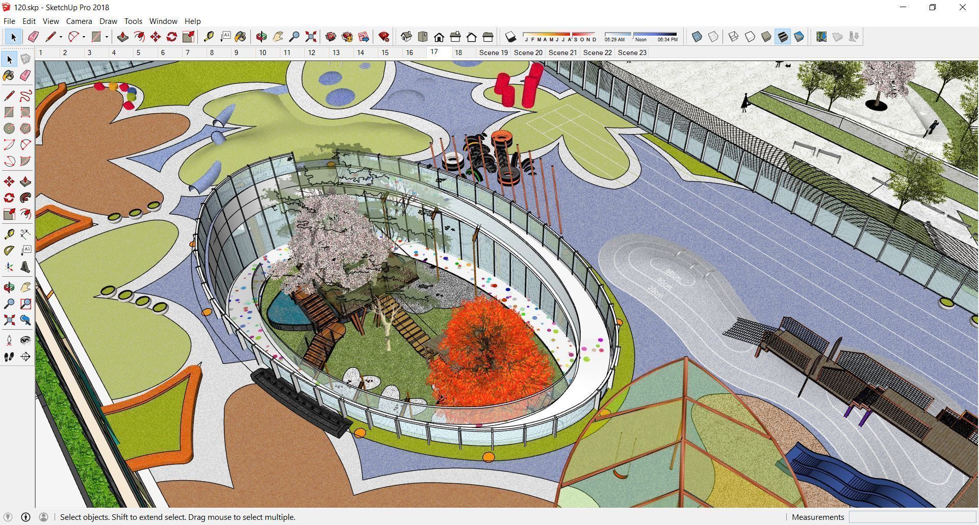Image resolution: width=979 pixels, height=525 pixels.
Task: Open the Camera menu
Action: point(79,21)
